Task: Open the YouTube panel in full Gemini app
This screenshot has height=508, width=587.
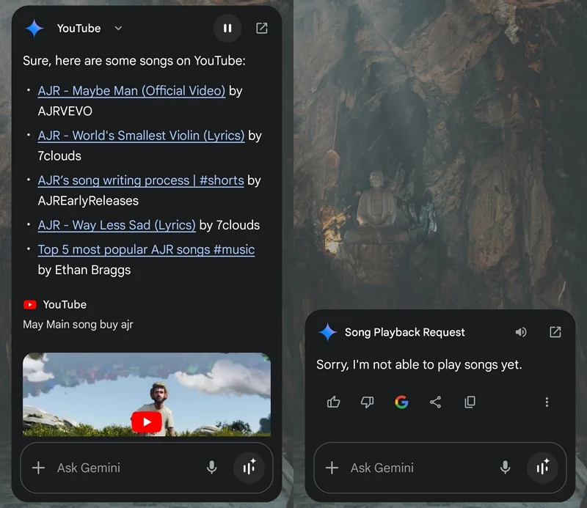Action: pos(262,28)
